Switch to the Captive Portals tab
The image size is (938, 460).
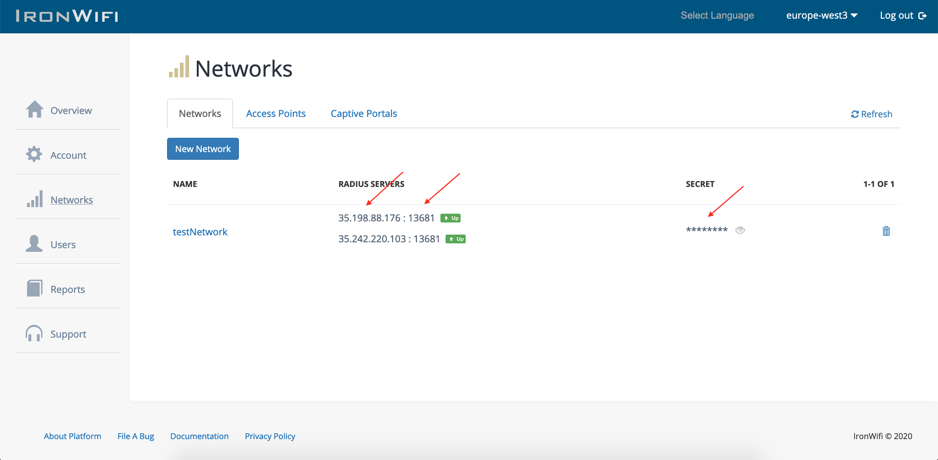click(x=363, y=113)
